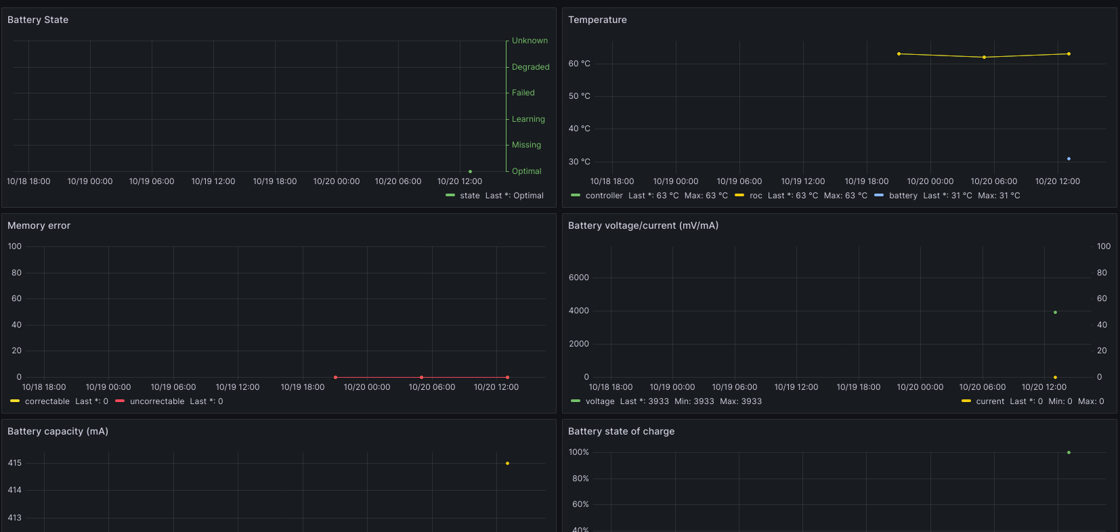Open the Battery State panel title menu
This screenshot has width=1120, height=532.
[38, 20]
